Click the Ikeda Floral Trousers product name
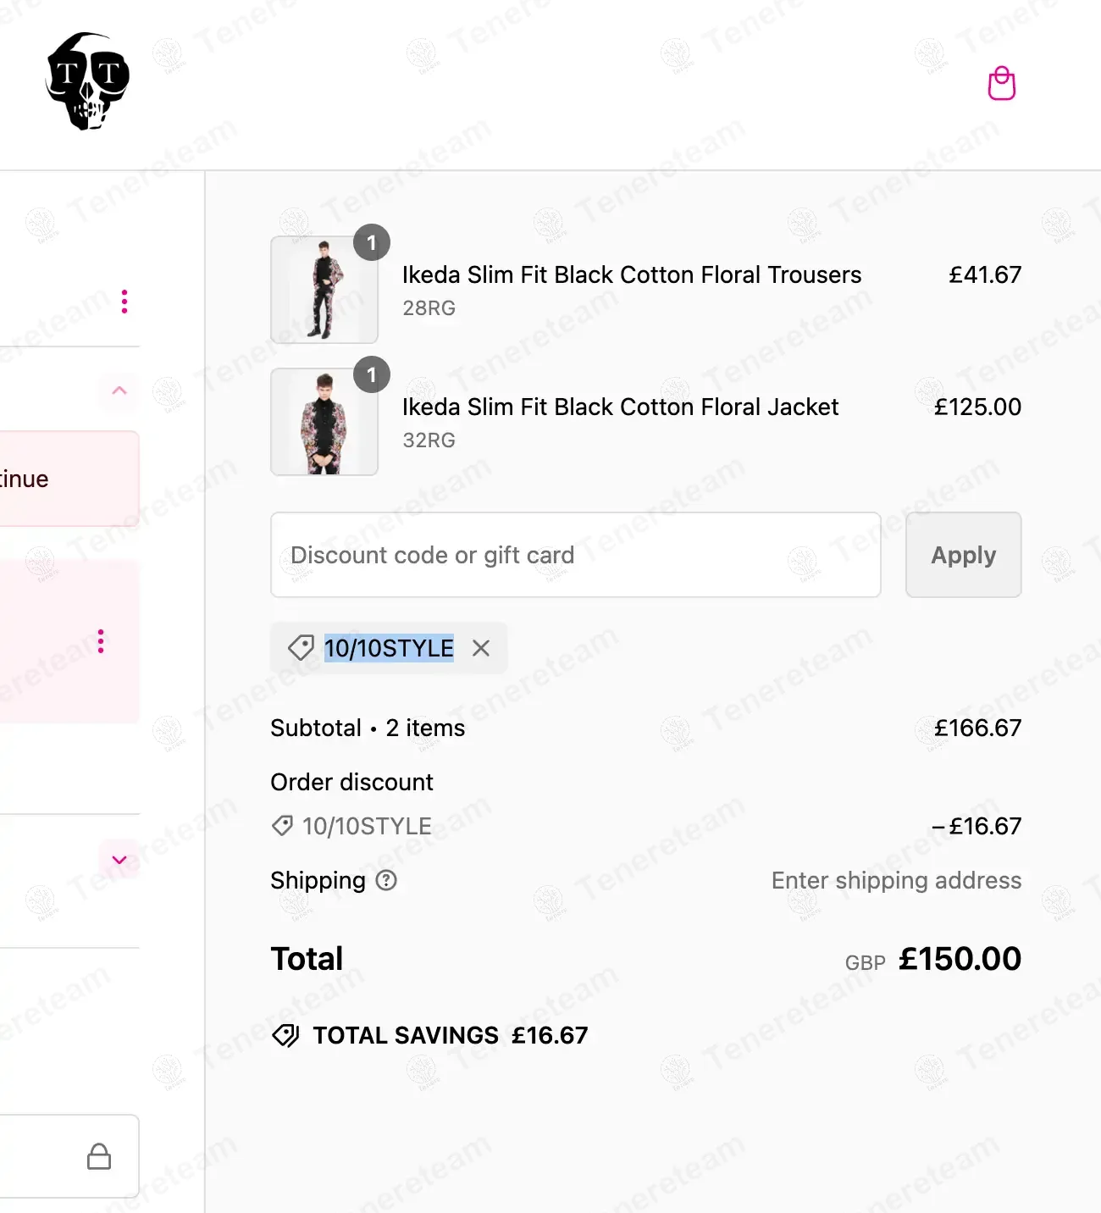The width and height of the screenshot is (1101, 1213). coord(631,274)
